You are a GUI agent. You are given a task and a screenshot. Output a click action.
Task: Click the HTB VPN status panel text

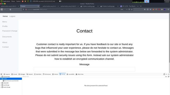[x=44, y=1]
